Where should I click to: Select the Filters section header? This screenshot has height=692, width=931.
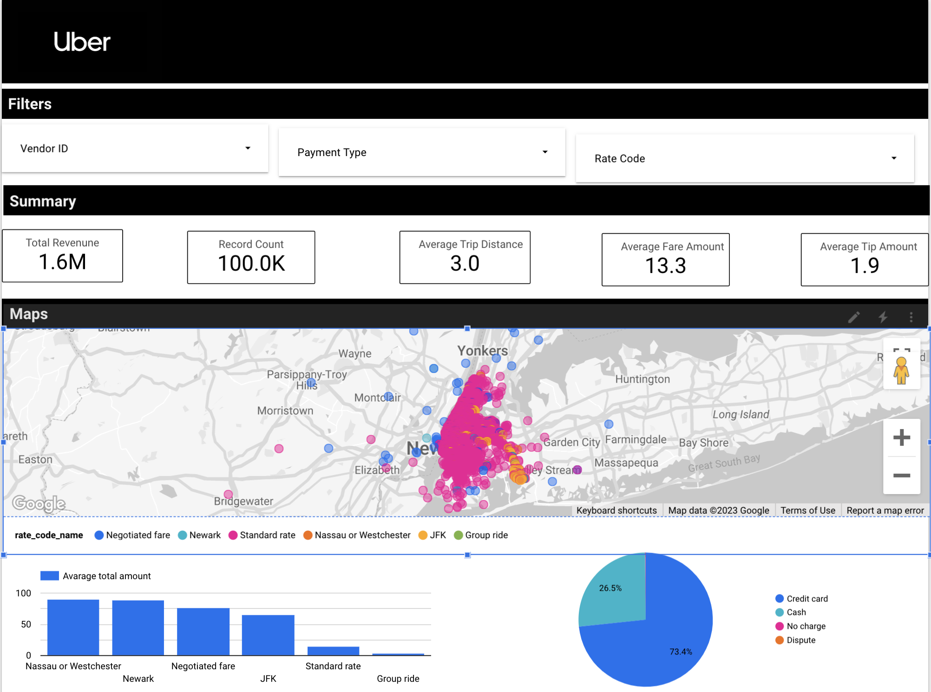pyautogui.click(x=29, y=104)
